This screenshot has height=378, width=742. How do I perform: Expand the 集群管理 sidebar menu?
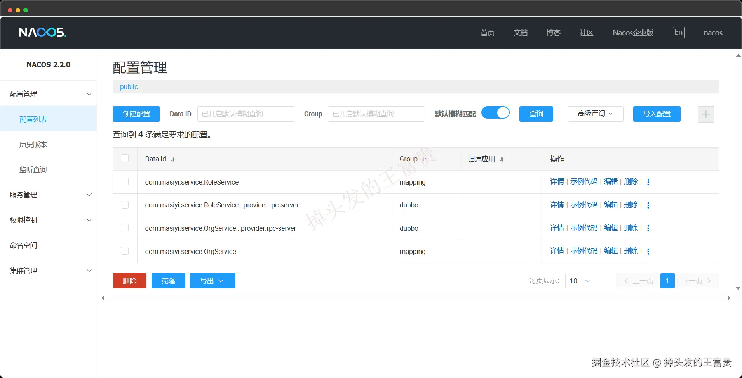49,270
